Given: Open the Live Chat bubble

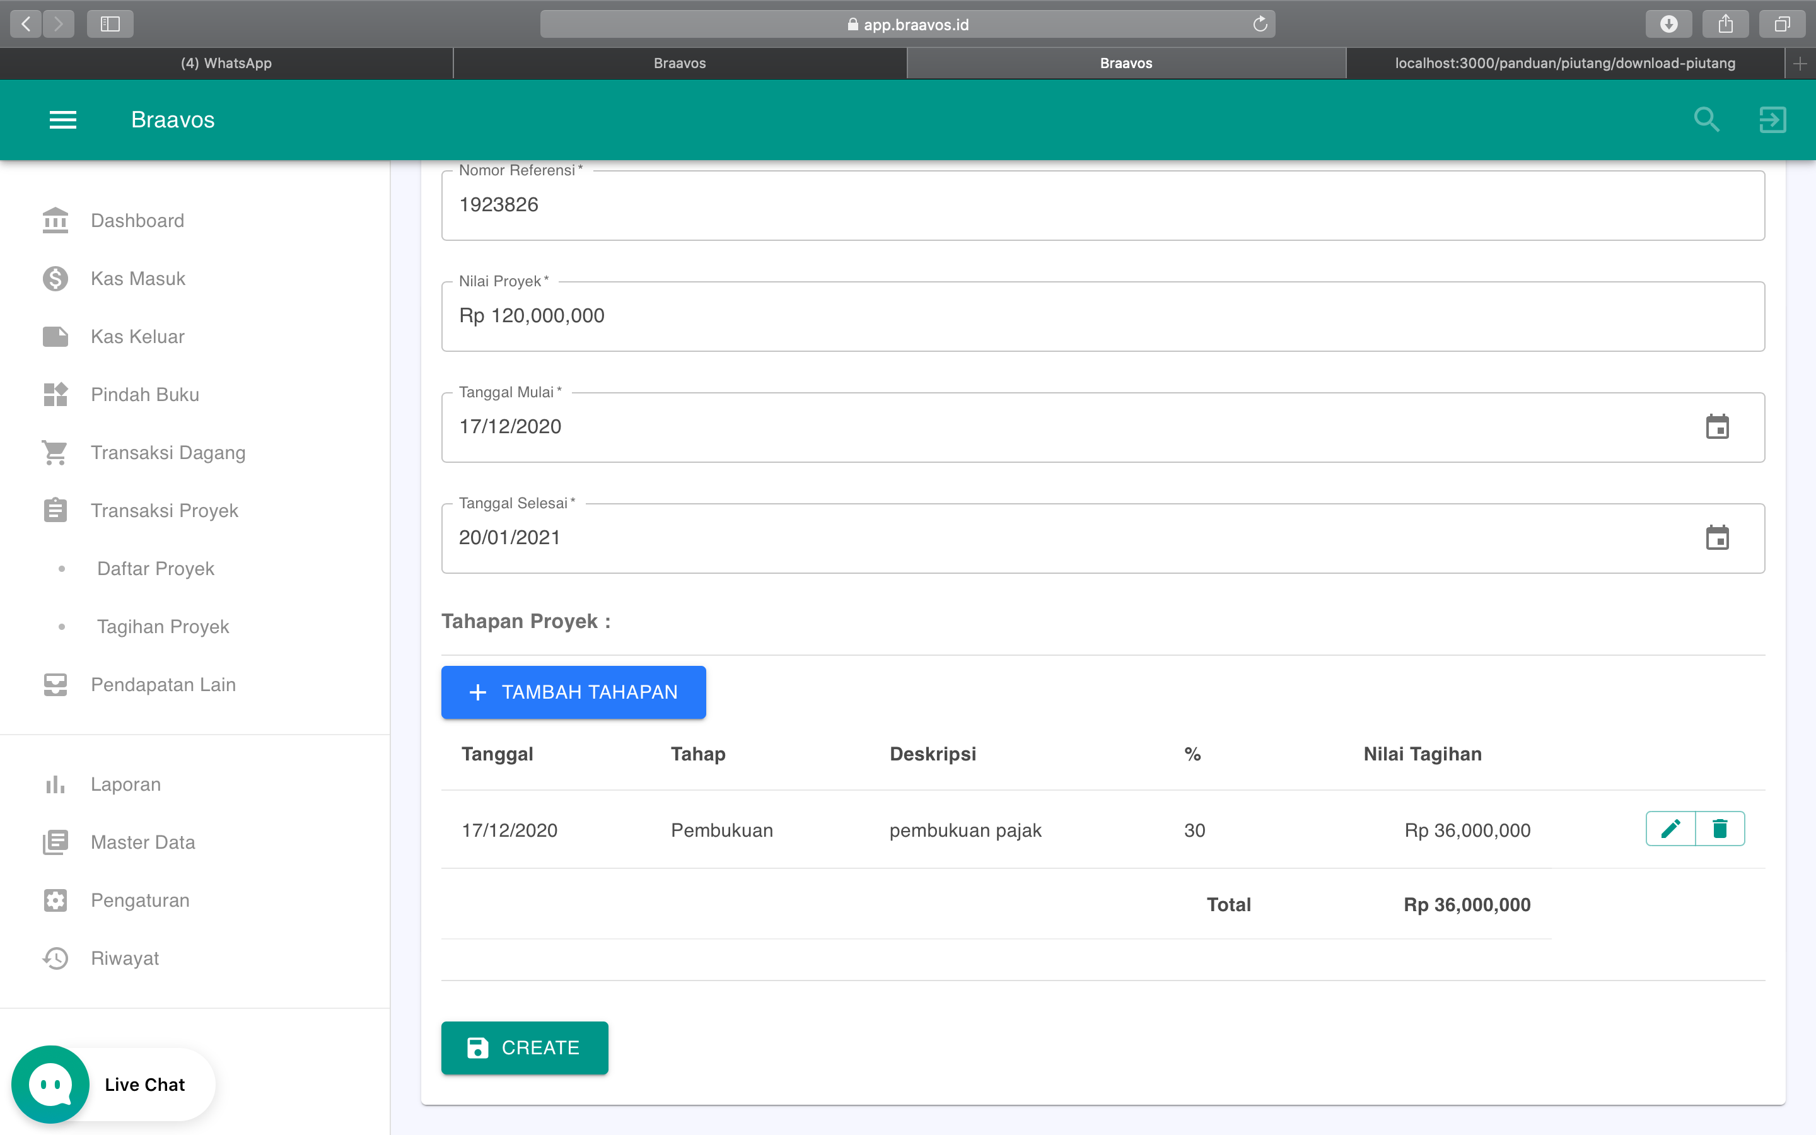Looking at the screenshot, I should pos(51,1084).
